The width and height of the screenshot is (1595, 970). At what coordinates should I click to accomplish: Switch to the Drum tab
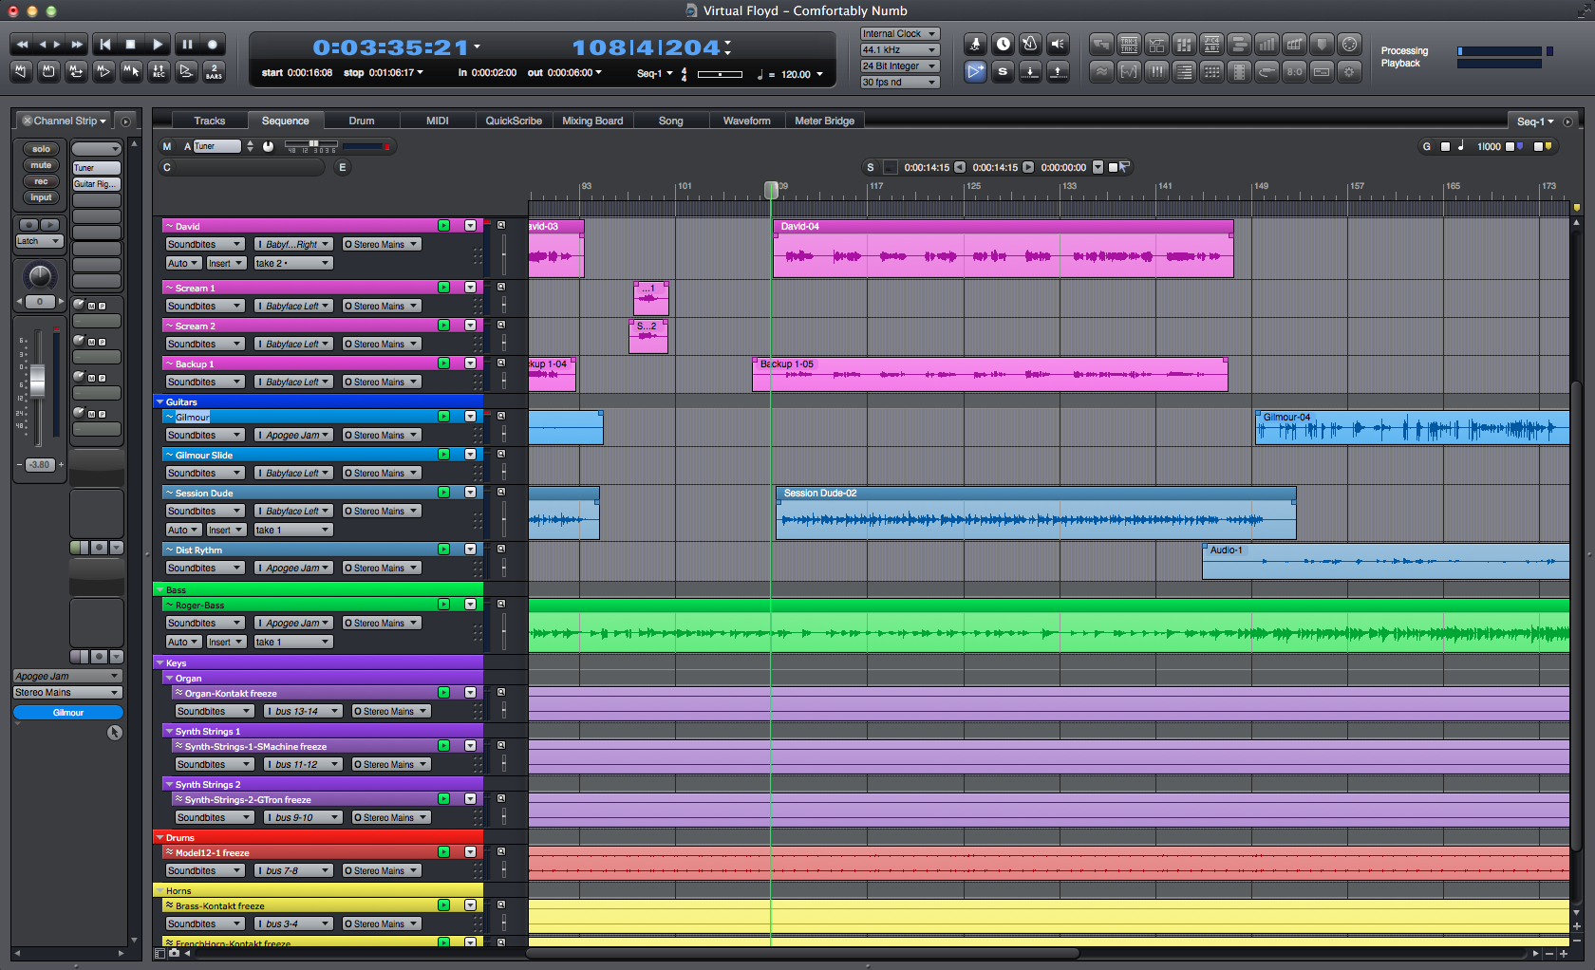tap(362, 121)
